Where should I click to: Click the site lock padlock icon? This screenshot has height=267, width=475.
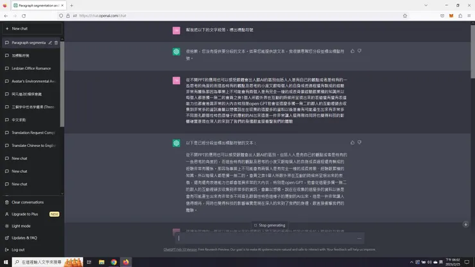pos(68,16)
